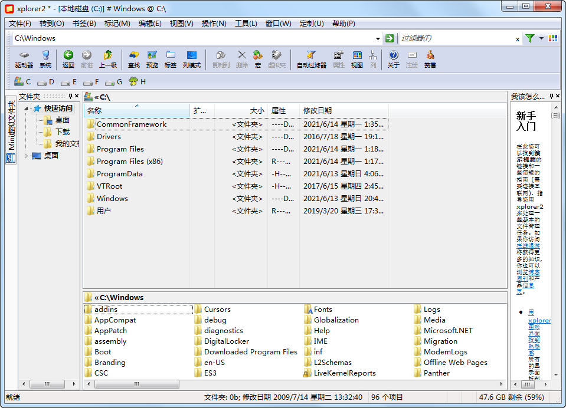
Task: Click the 标签 (Tabs) toolbar icon
Action: click(171, 60)
